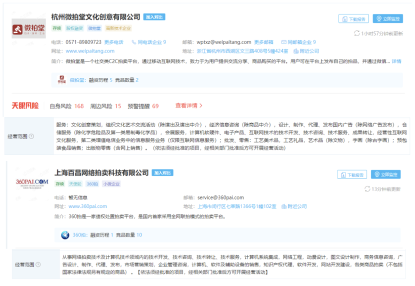The image size is (415, 286).
Task: Click 立即监控 for 上海百昌
Action: [385, 174]
